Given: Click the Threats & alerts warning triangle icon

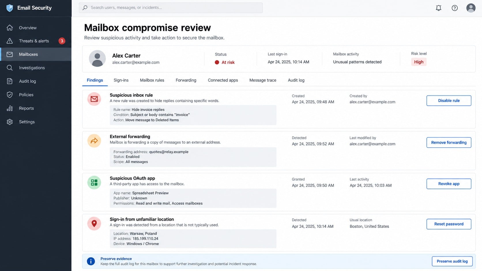Looking at the screenshot, I should tap(10, 41).
